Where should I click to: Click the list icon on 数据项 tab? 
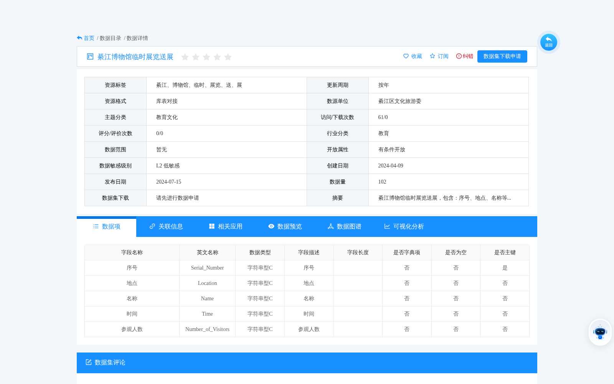[96, 226]
